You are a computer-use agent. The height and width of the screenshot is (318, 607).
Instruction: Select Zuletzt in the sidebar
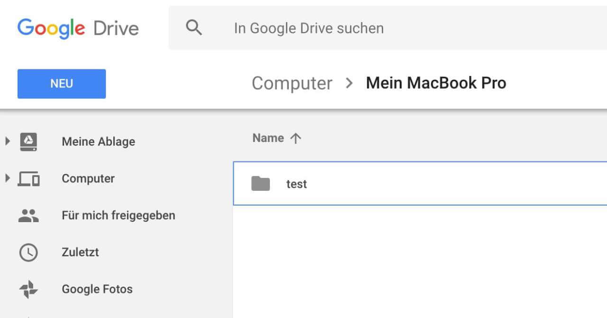click(80, 252)
